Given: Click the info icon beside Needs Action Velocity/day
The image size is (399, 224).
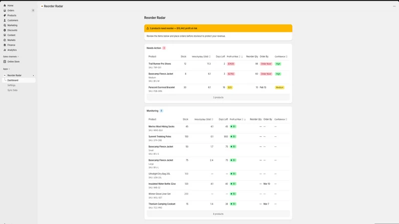Looking at the screenshot, I should (x=210, y=57).
